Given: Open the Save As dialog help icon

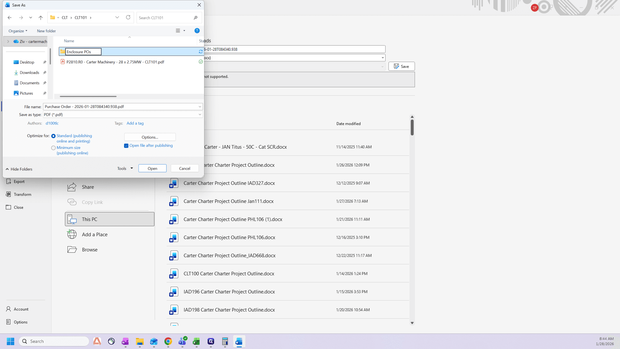Looking at the screenshot, I should 197,31.
